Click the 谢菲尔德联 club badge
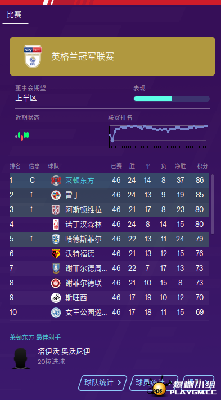The width and height of the screenshot is (221, 400). (56, 283)
